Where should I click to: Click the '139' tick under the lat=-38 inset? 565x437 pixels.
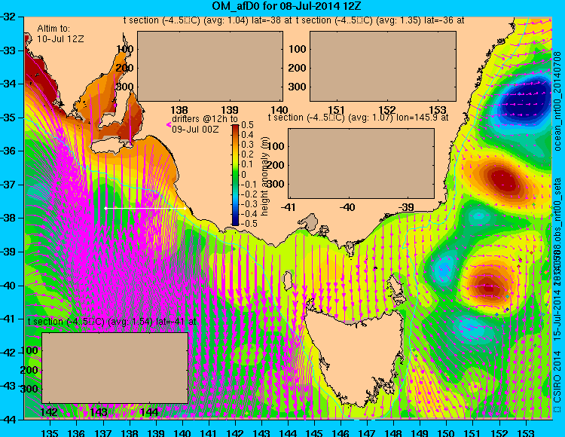point(229,110)
